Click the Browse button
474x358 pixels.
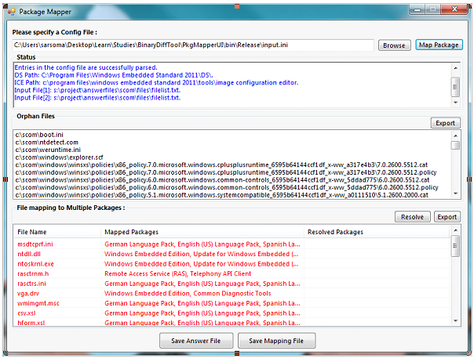click(x=394, y=45)
